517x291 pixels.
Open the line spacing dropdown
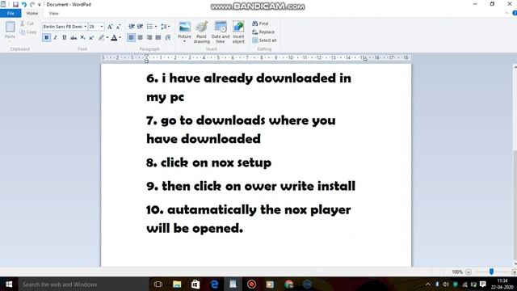coord(165,27)
